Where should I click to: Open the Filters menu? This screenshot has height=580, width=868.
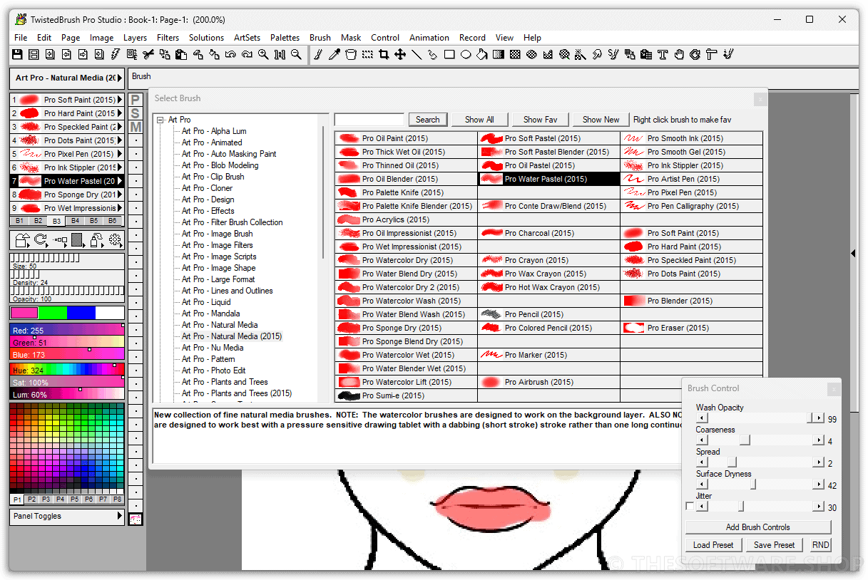coord(168,38)
